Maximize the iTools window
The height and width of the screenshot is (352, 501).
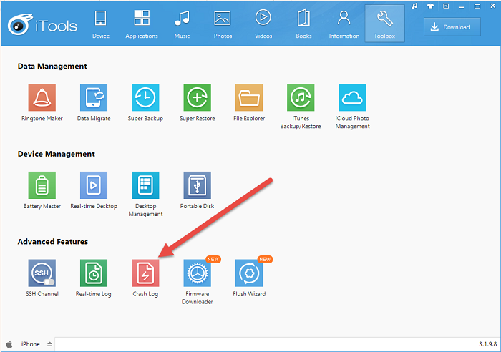point(477,6)
